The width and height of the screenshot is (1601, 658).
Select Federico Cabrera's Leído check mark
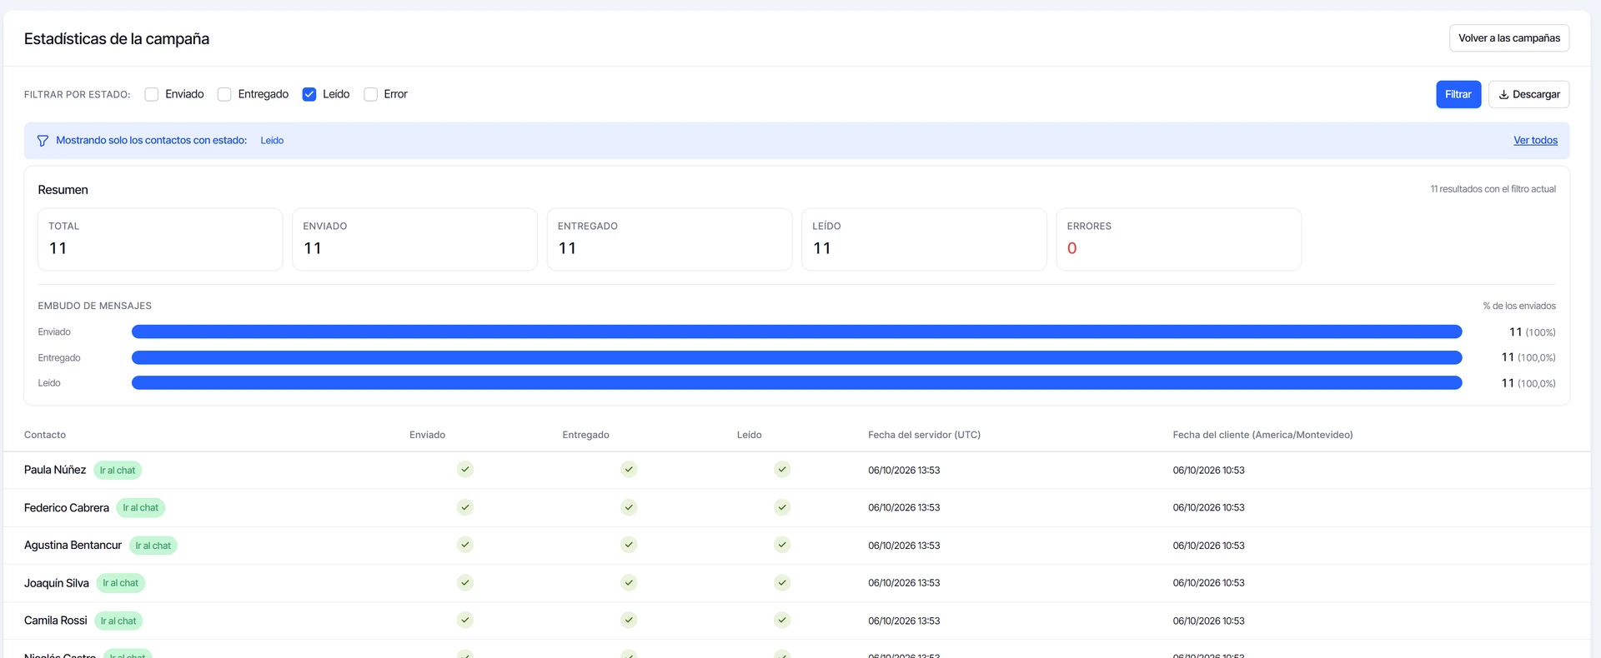782,507
